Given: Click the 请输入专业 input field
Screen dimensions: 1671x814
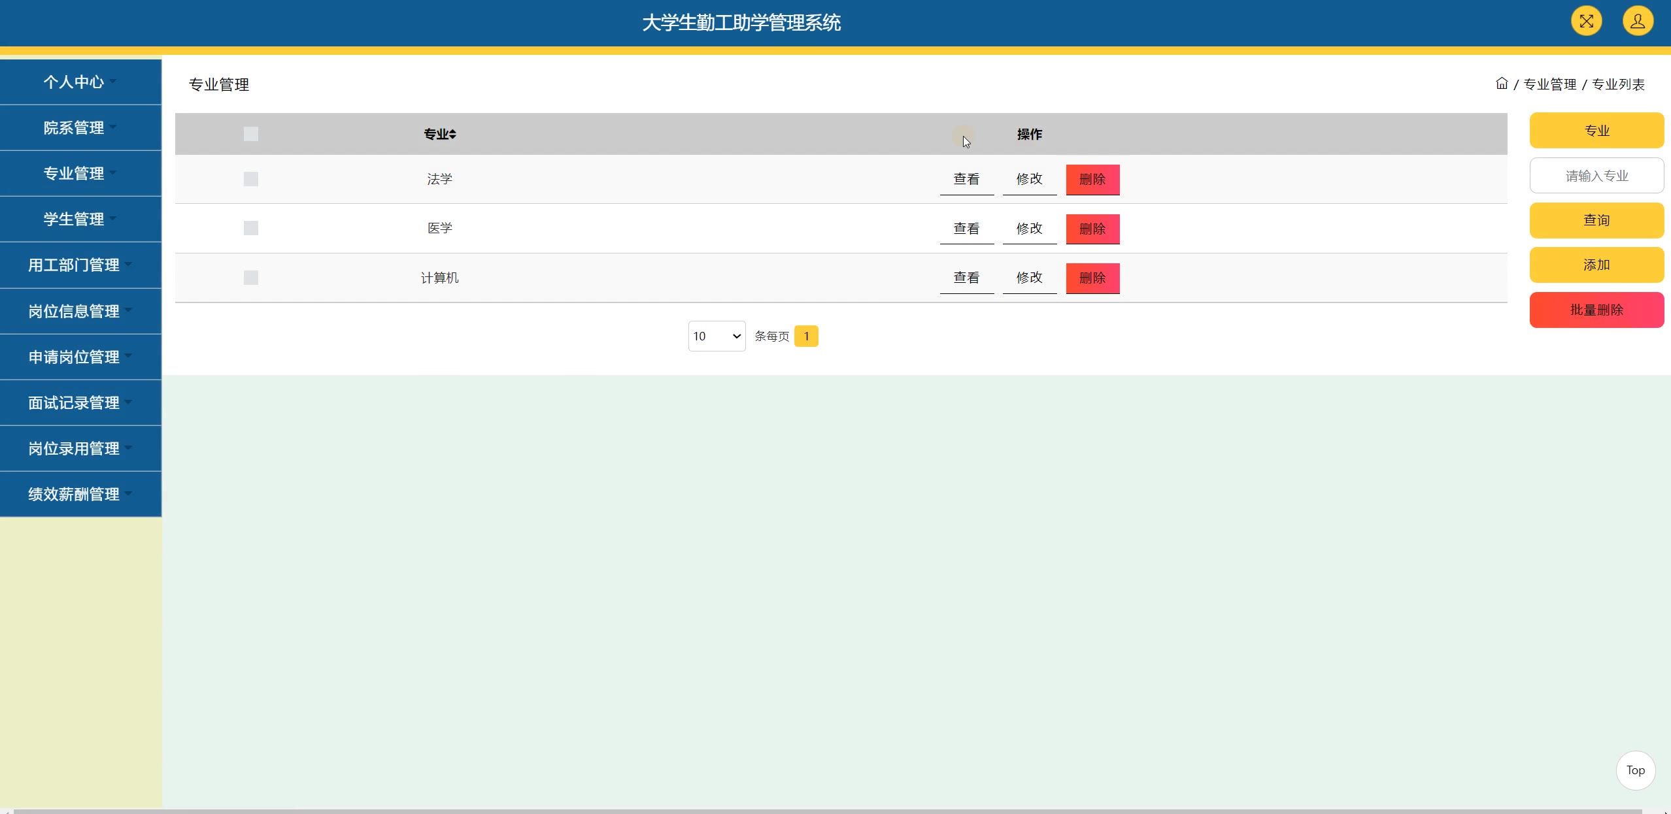Looking at the screenshot, I should (1596, 176).
